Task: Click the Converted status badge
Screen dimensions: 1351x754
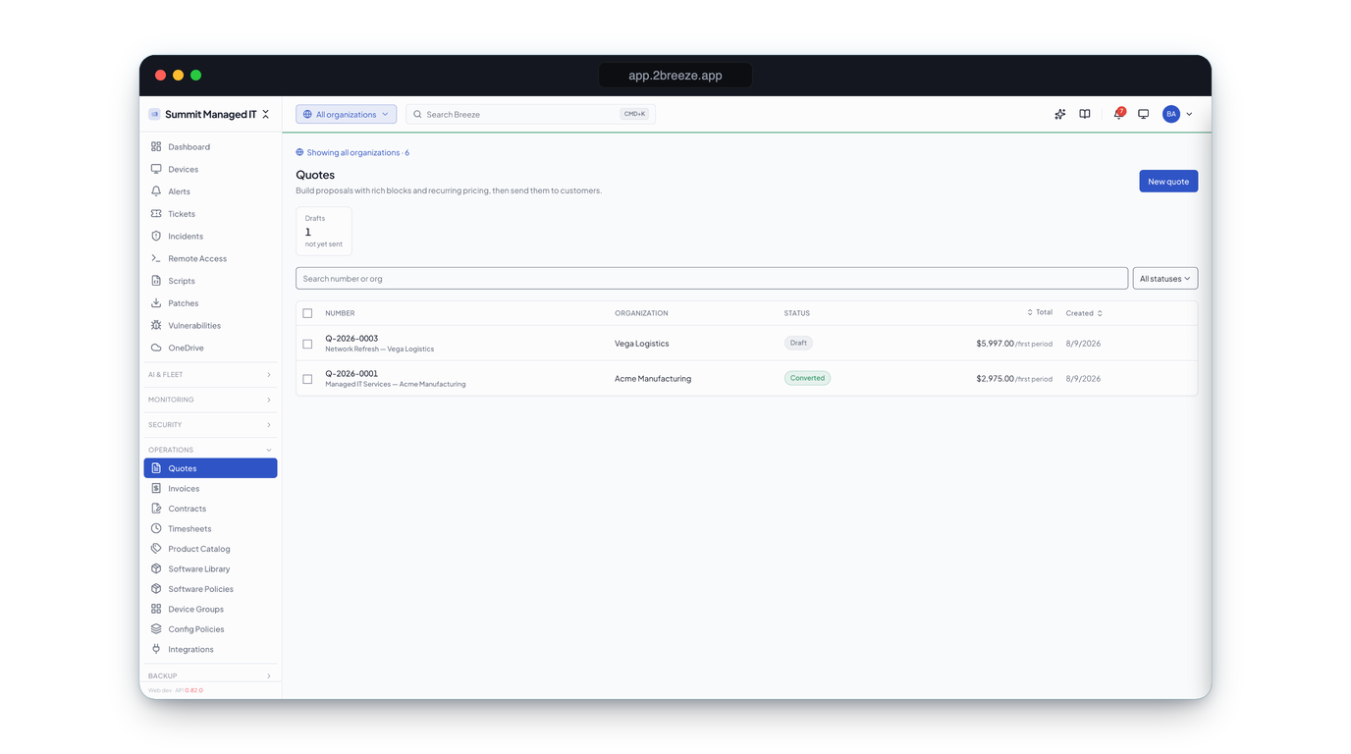Action: [807, 378]
